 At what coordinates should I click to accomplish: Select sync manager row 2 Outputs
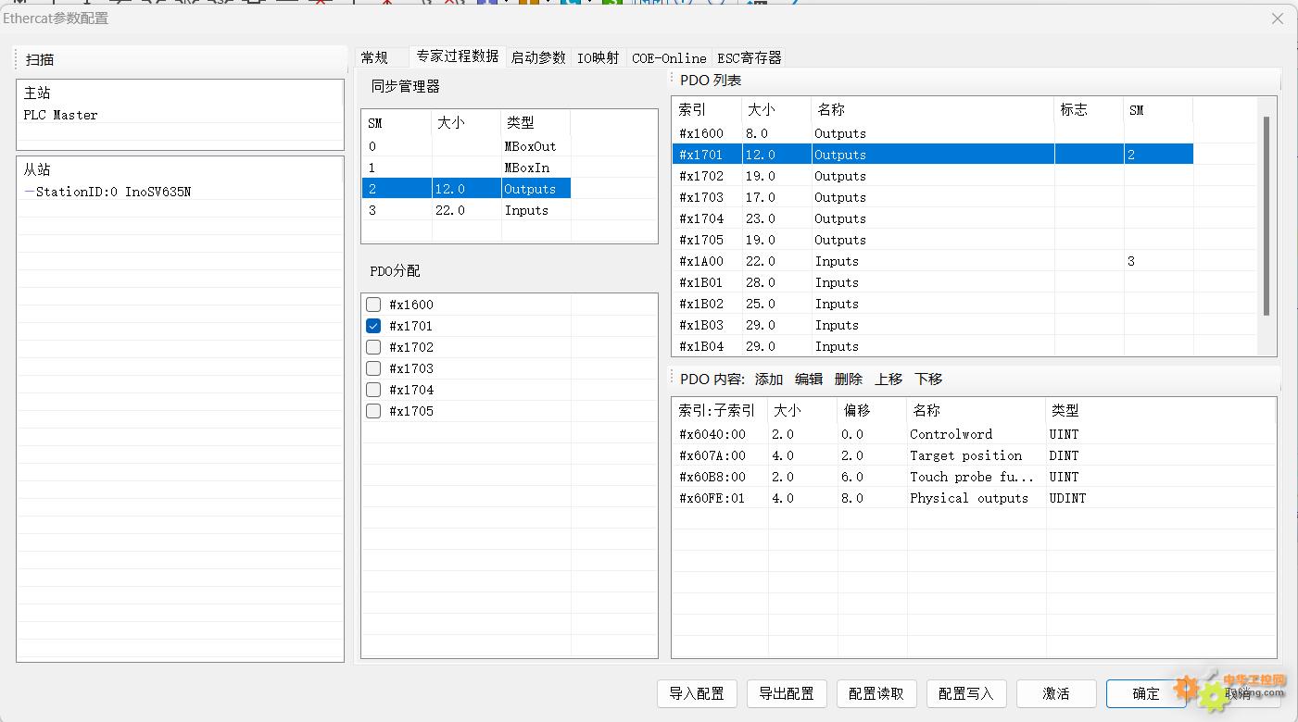[x=466, y=189]
